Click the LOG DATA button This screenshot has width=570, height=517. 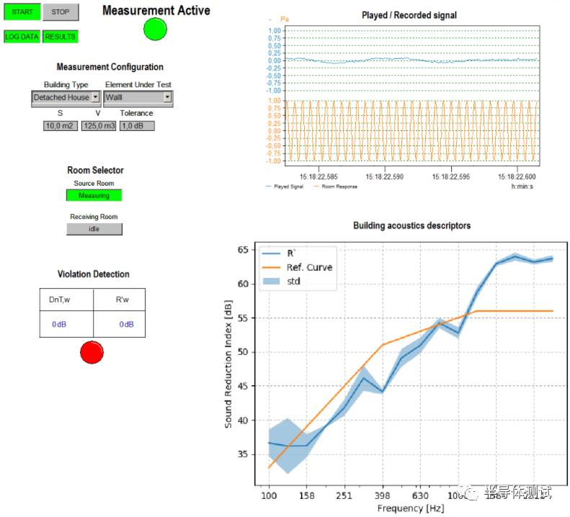click(x=22, y=36)
